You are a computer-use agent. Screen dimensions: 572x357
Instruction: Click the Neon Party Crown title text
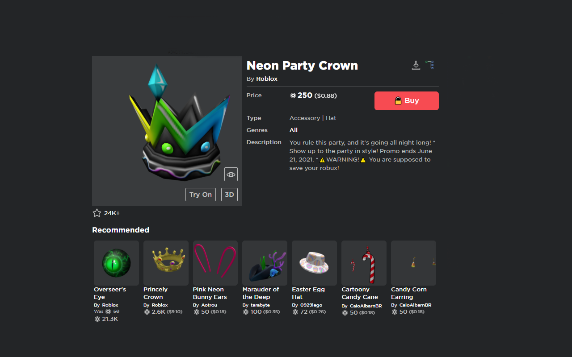click(x=302, y=66)
